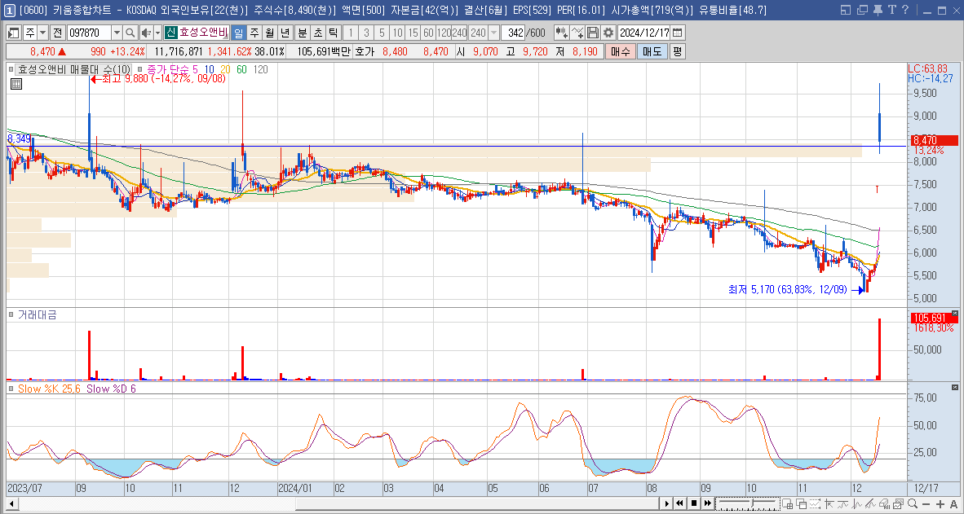Select the 초 second chart button
The width and height of the screenshot is (964, 514).
[318, 33]
